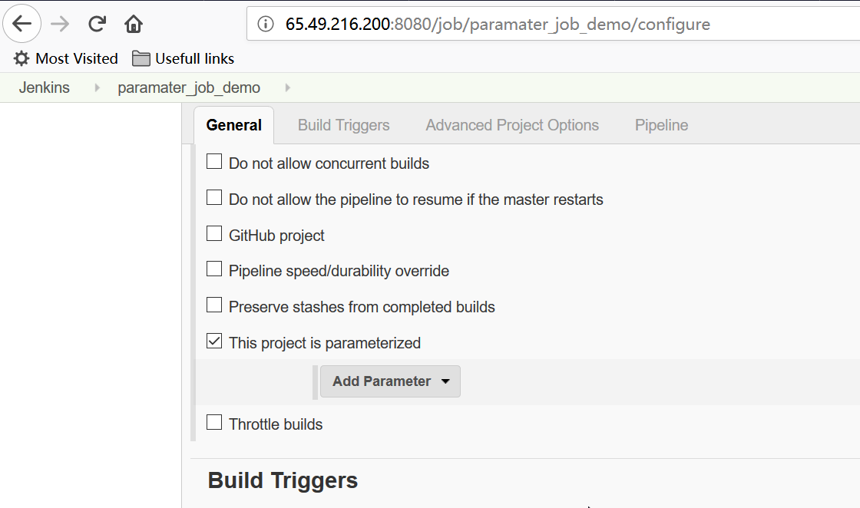Screen dimensions: 860x508
Task: Click the site information icon in address bar
Action: [x=265, y=23]
